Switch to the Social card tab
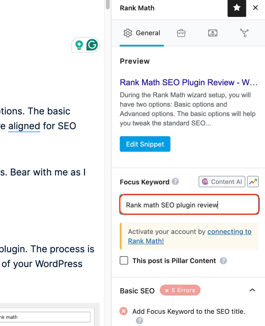Viewport: 265px width, 326px height. [x=212, y=33]
